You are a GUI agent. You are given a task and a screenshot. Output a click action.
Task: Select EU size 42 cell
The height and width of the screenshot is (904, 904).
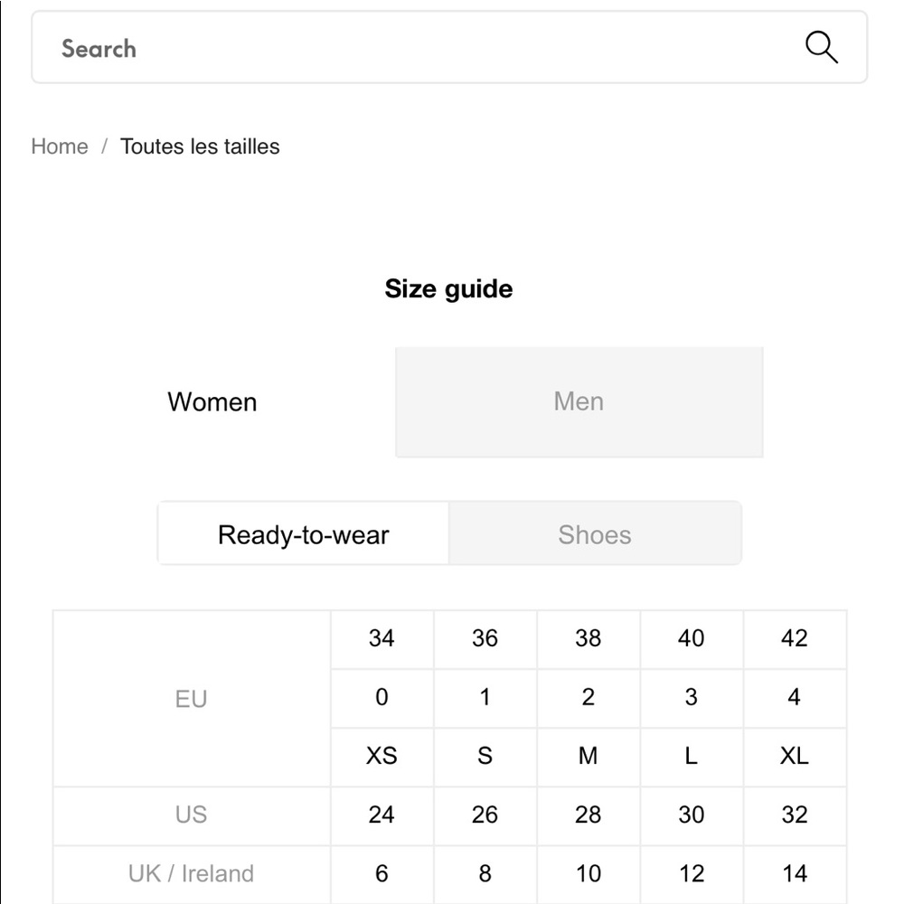pos(795,639)
